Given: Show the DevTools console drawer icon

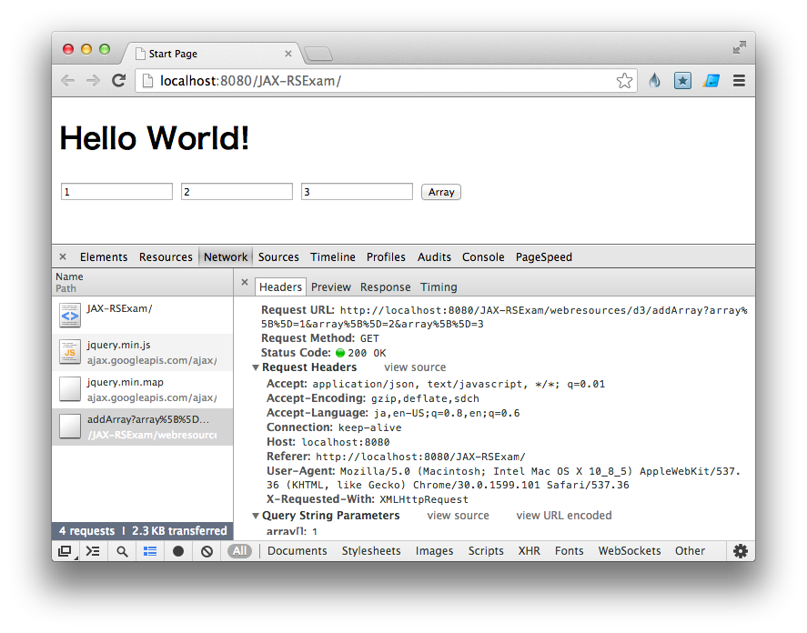Looking at the screenshot, I should (x=92, y=550).
